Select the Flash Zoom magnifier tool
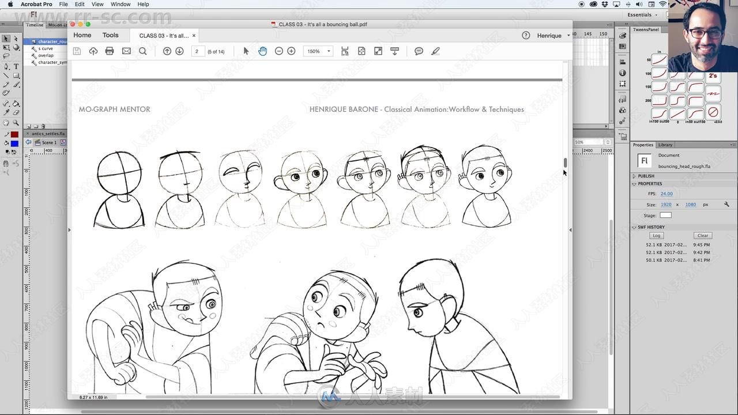Image resolution: width=738 pixels, height=415 pixels. (x=16, y=123)
